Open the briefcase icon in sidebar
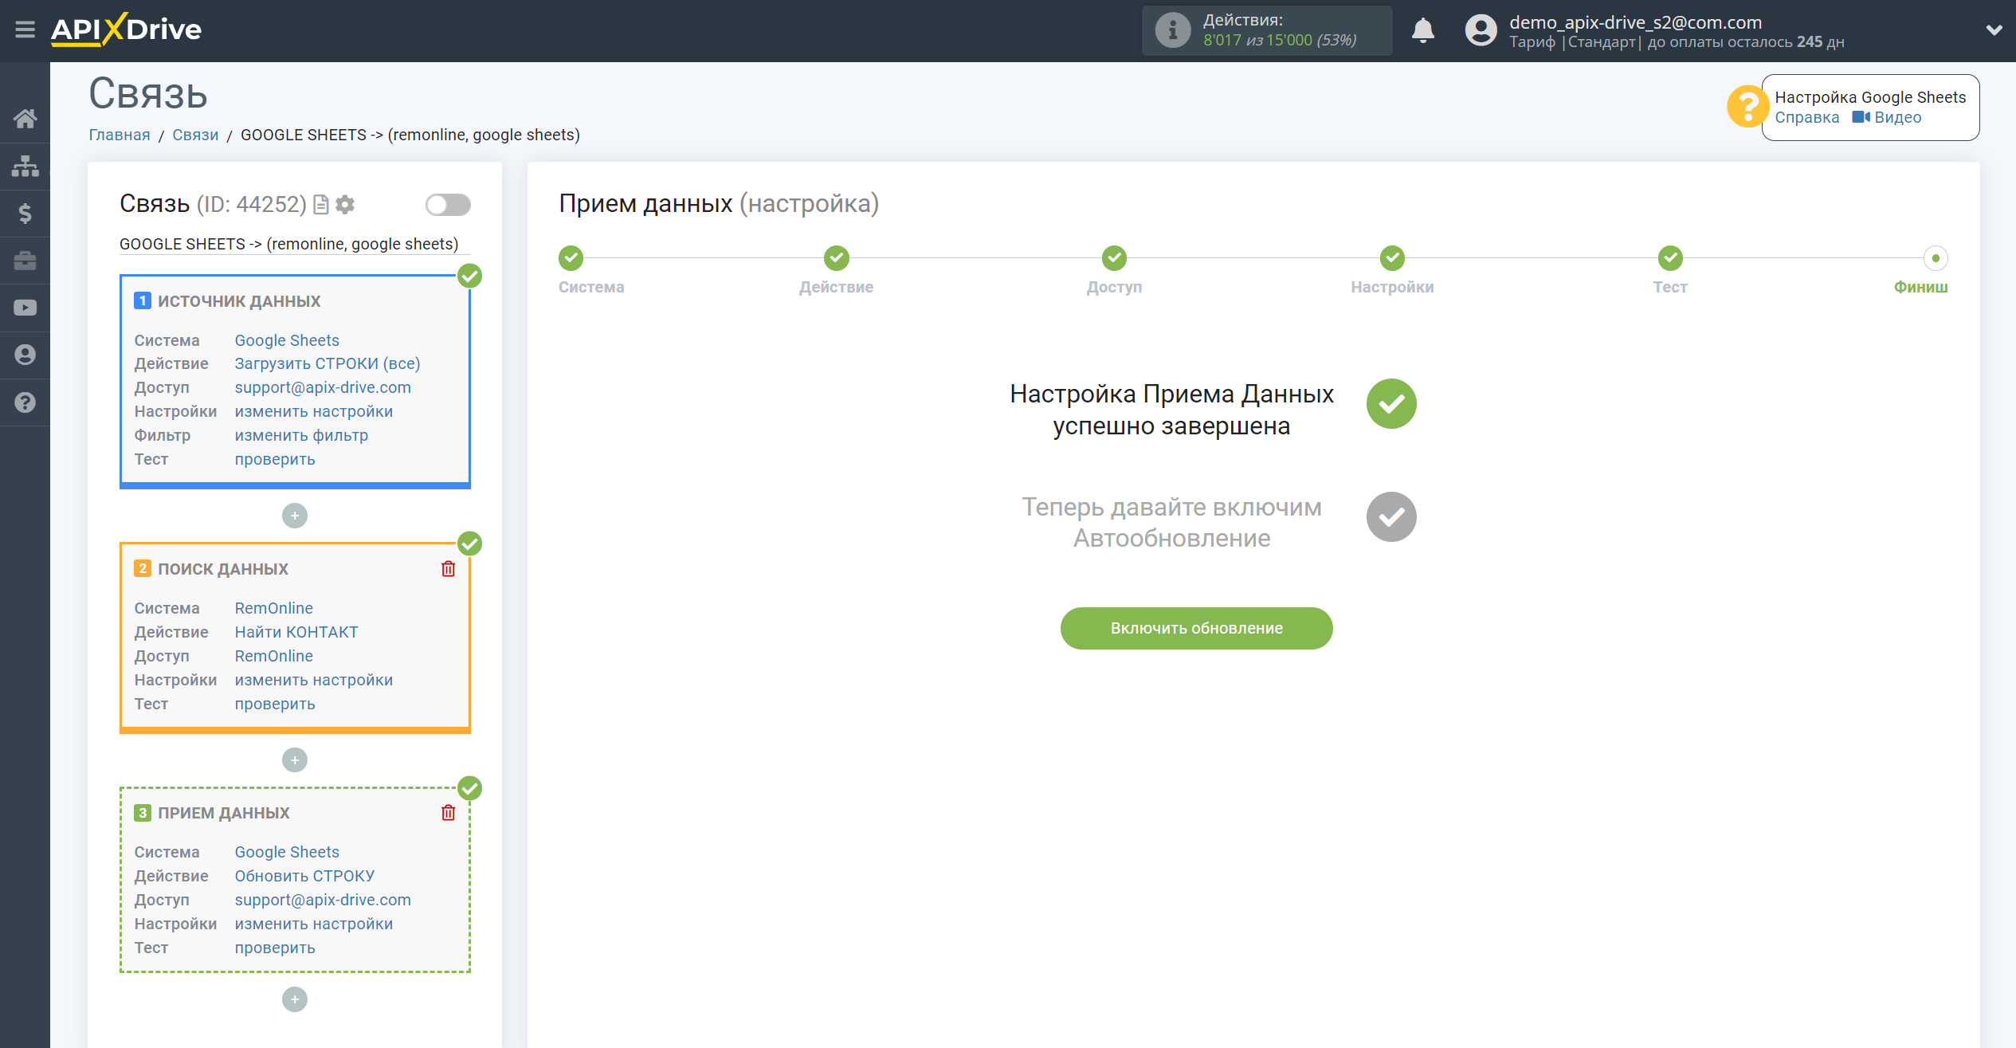This screenshot has height=1048, width=2016. tap(25, 261)
